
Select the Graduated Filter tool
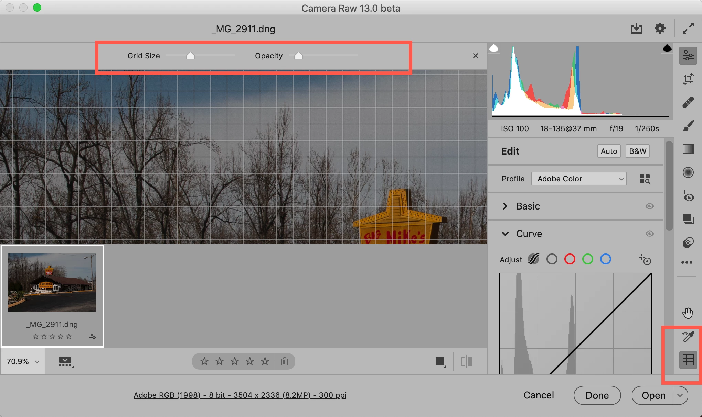coord(688,149)
